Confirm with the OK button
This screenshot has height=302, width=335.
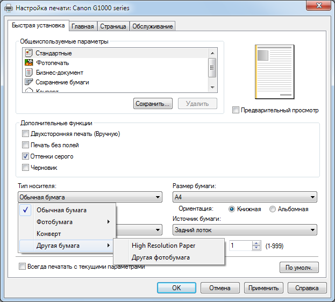click(176, 288)
